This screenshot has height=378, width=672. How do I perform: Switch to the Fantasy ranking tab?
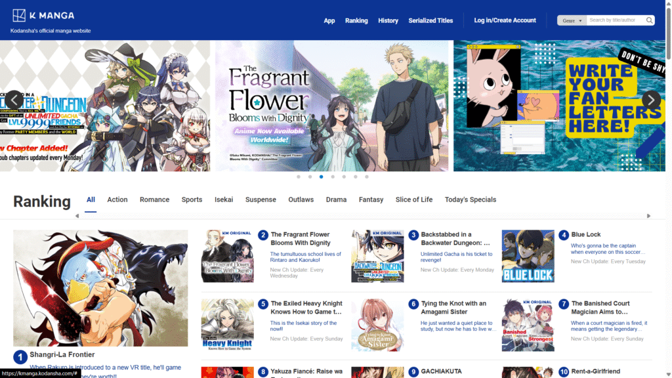click(x=371, y=199)
